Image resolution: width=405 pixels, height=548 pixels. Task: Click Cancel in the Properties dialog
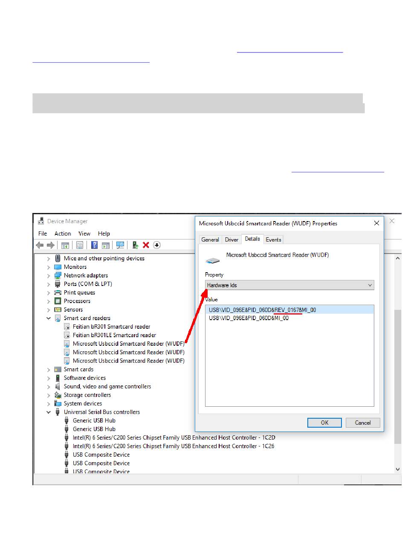point(363,423)
